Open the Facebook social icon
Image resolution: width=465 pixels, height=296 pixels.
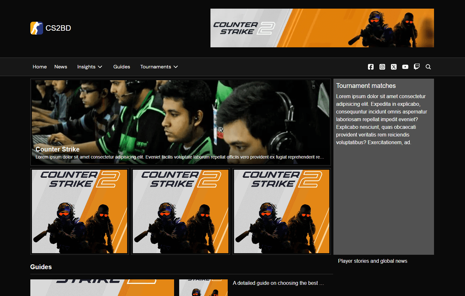371,67
